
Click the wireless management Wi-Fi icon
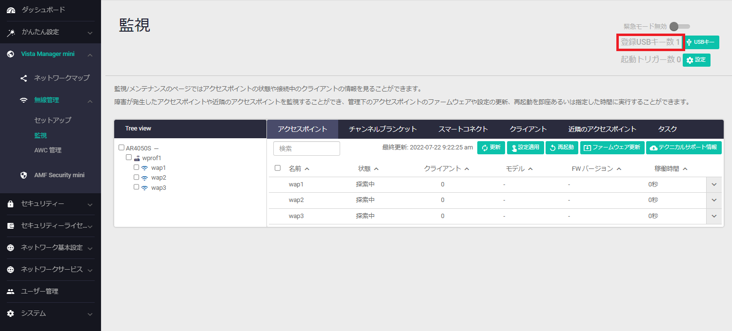[23, 100]
